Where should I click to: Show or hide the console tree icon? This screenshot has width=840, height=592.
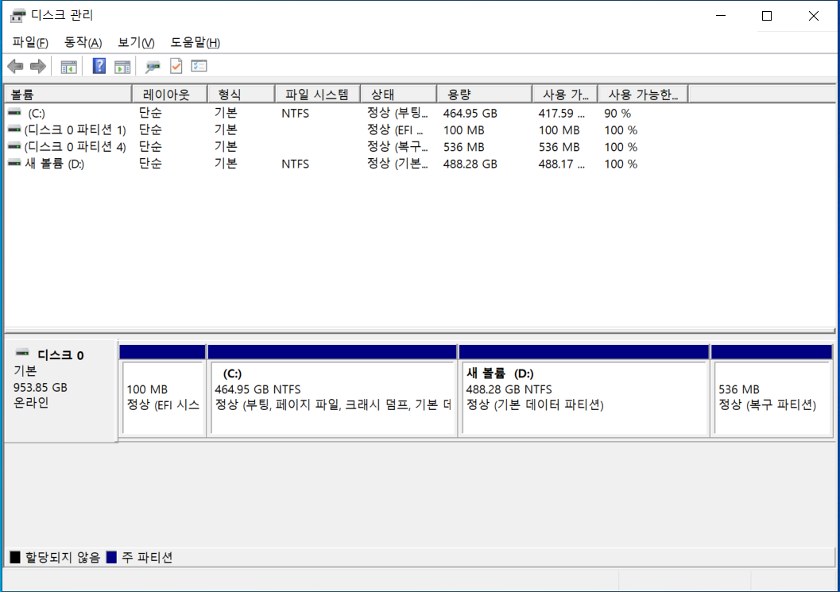68,67
